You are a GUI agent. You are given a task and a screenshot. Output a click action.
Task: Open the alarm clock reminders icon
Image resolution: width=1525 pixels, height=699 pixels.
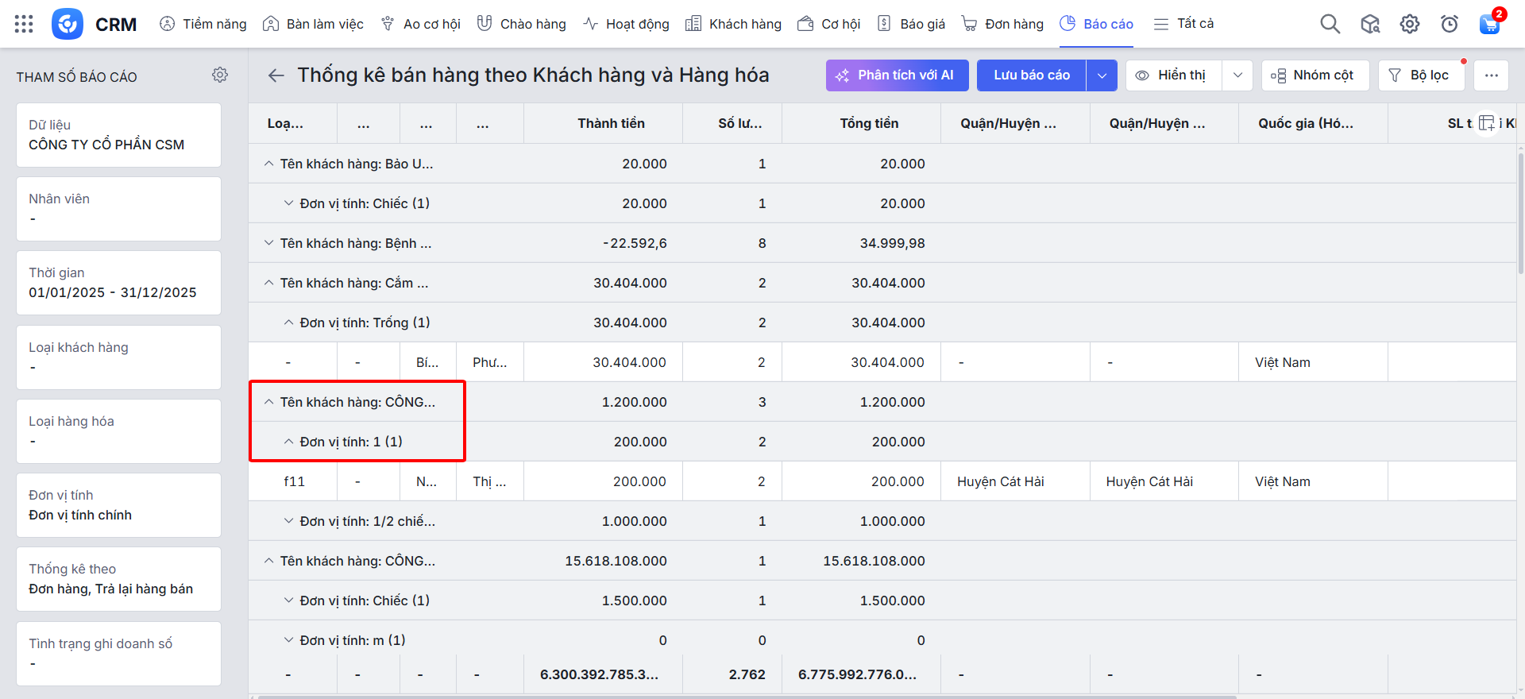click(x=1450, y=24)
